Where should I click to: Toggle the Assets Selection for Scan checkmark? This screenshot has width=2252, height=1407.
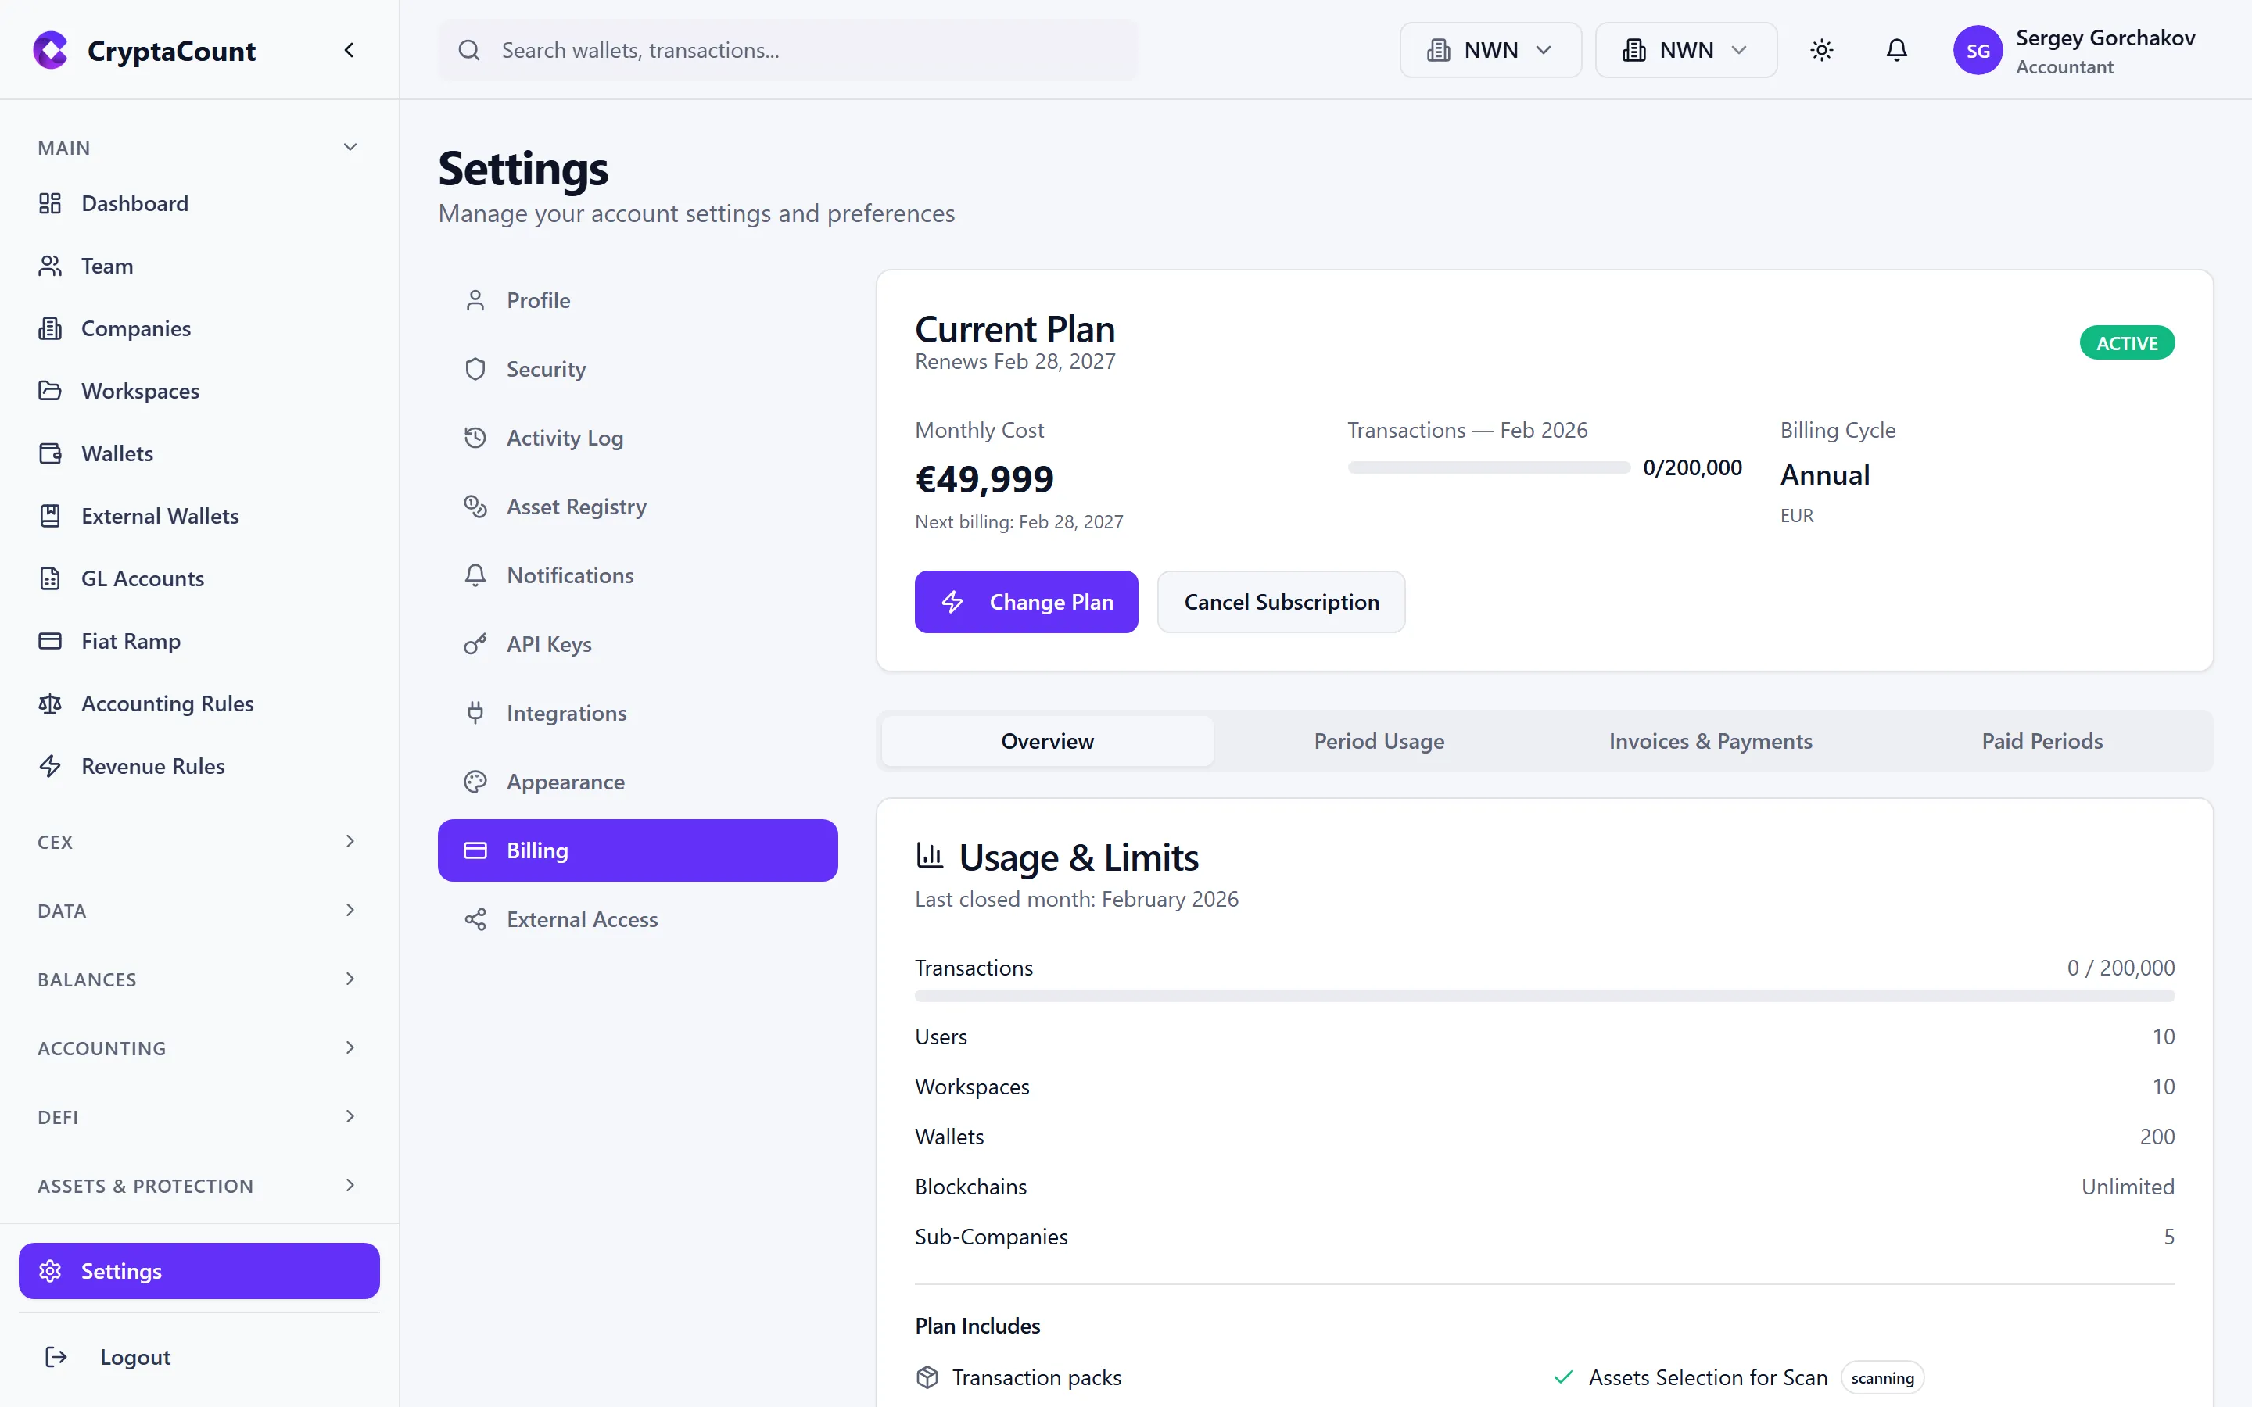[1563, 1377]
